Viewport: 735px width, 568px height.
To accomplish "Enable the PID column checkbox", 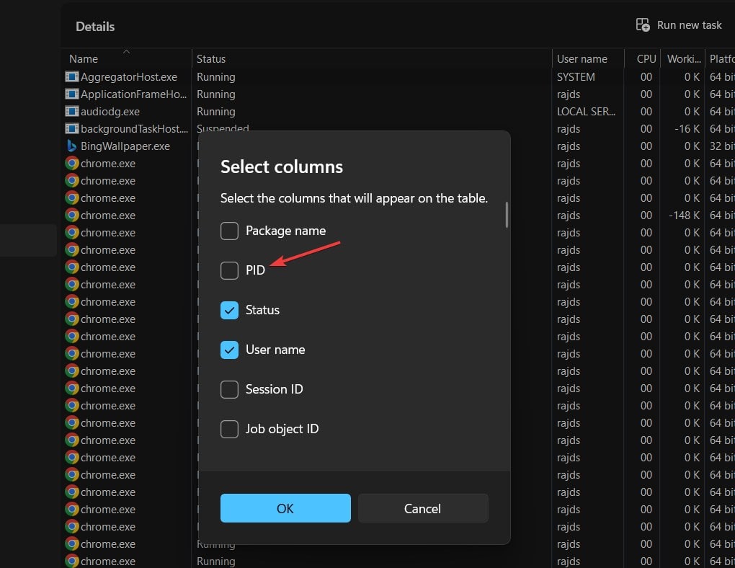I will (229, 270).
